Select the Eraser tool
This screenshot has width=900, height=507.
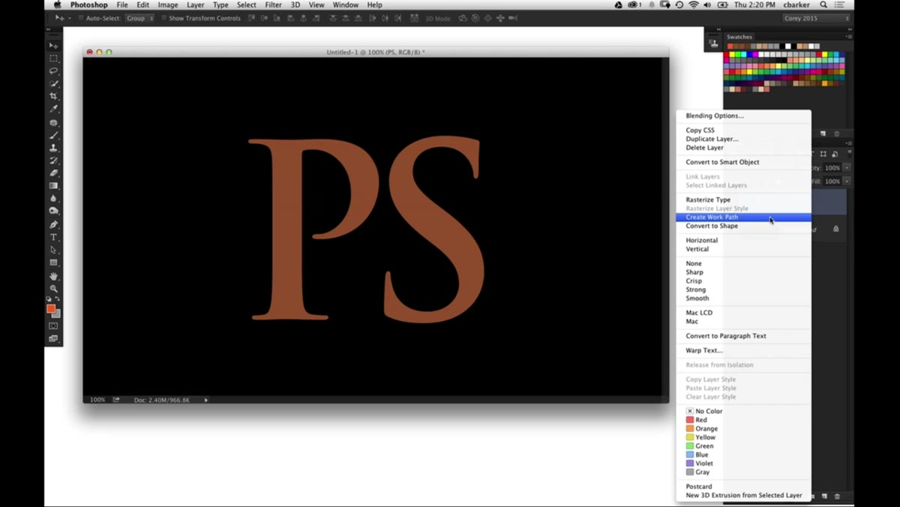pos(53,173)
